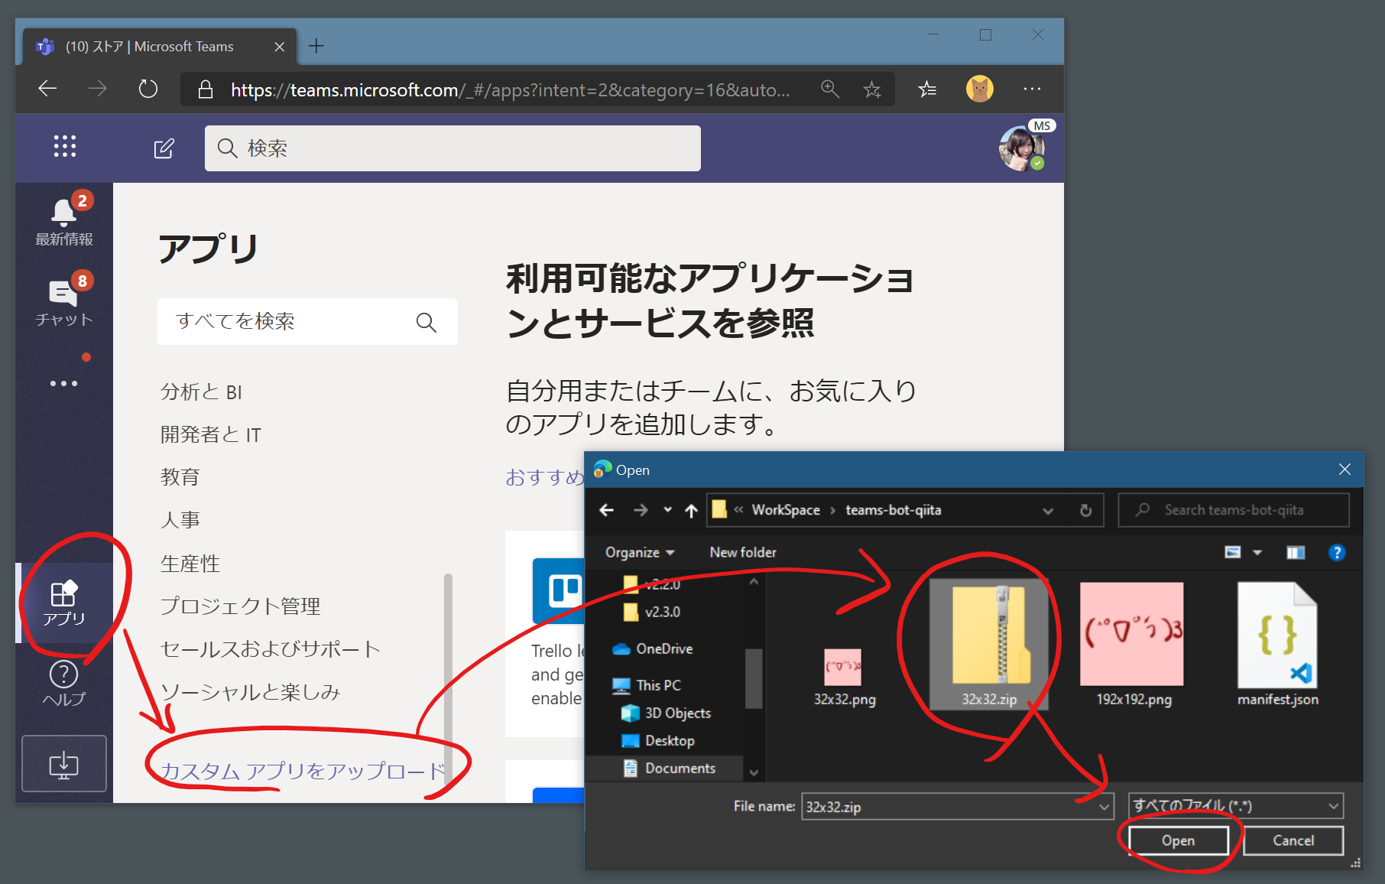Select the v2.3.0 folder in tree
The width and height of the screenshot is (1385, 884).
(x=652, y=612)
